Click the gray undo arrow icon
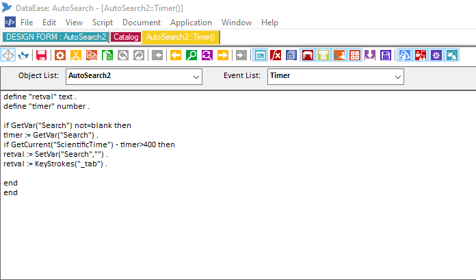The height and width of the screenshot is (280, 476). (123, 55)
